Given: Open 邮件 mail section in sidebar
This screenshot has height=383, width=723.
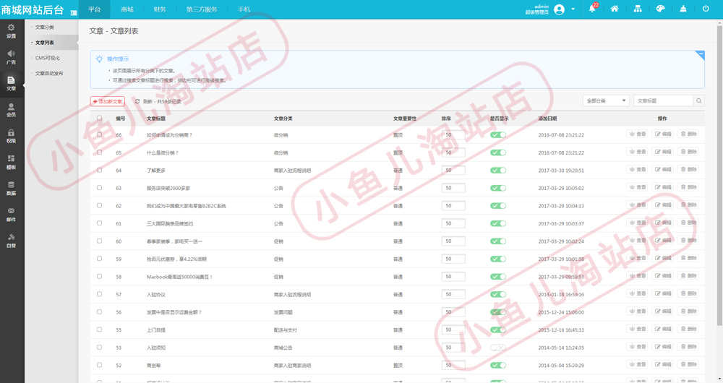Looking at the screenshot, I should tap(11, 215).
